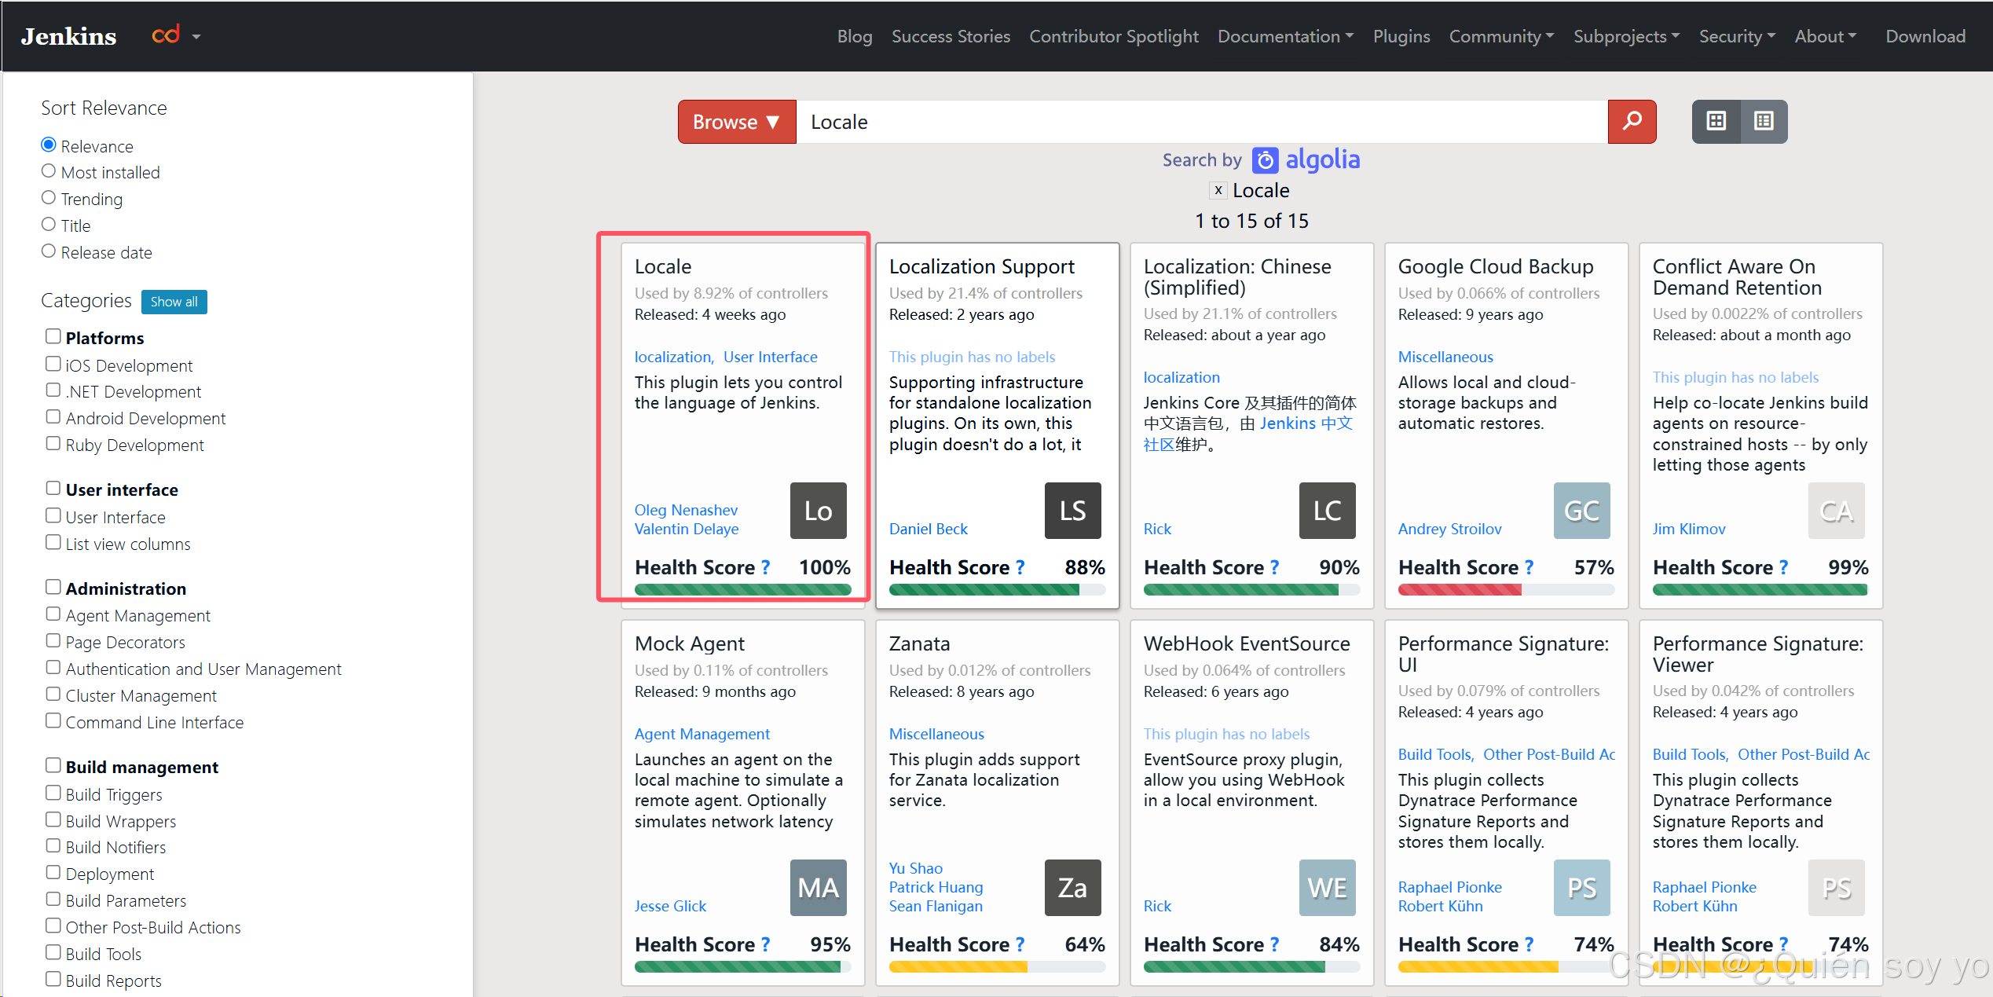Open Daniel Beck maintainer link
This screenshot has width=1993, height=997.
coord(929,529)
